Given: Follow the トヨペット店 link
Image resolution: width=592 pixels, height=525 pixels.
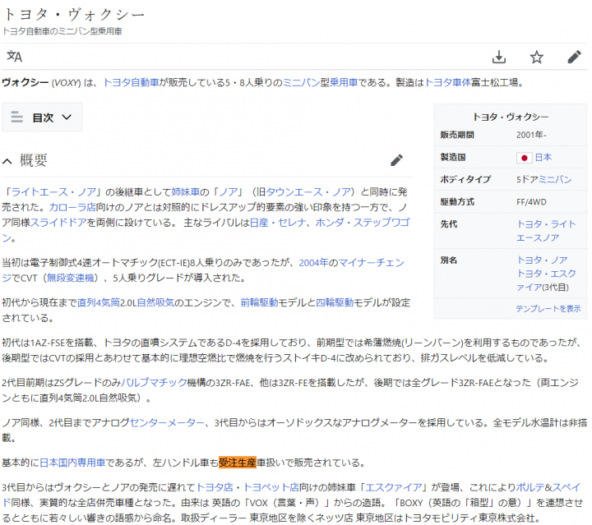Looking at the screenshot, I should [x=271, y=488].
